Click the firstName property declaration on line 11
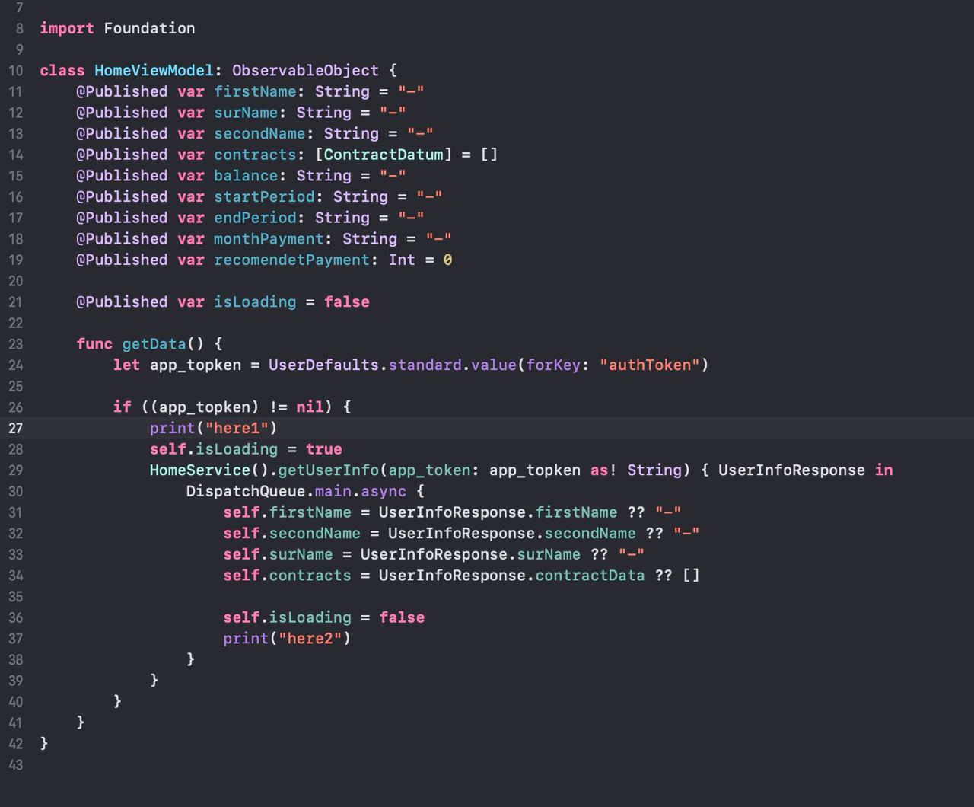This screenshot has height=807, width=974. (255, 91)
